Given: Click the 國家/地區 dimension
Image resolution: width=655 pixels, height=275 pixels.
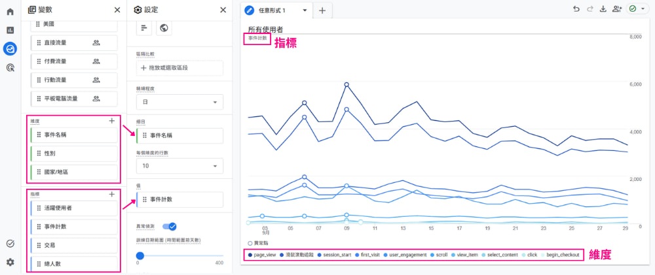Looking at the screenshot, I should point(74,172).
